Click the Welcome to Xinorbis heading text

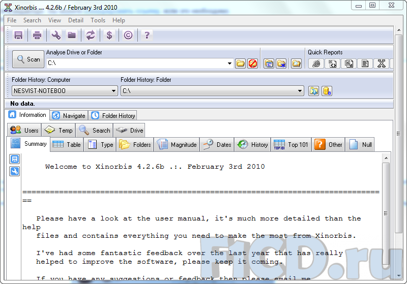pos(155,167)
